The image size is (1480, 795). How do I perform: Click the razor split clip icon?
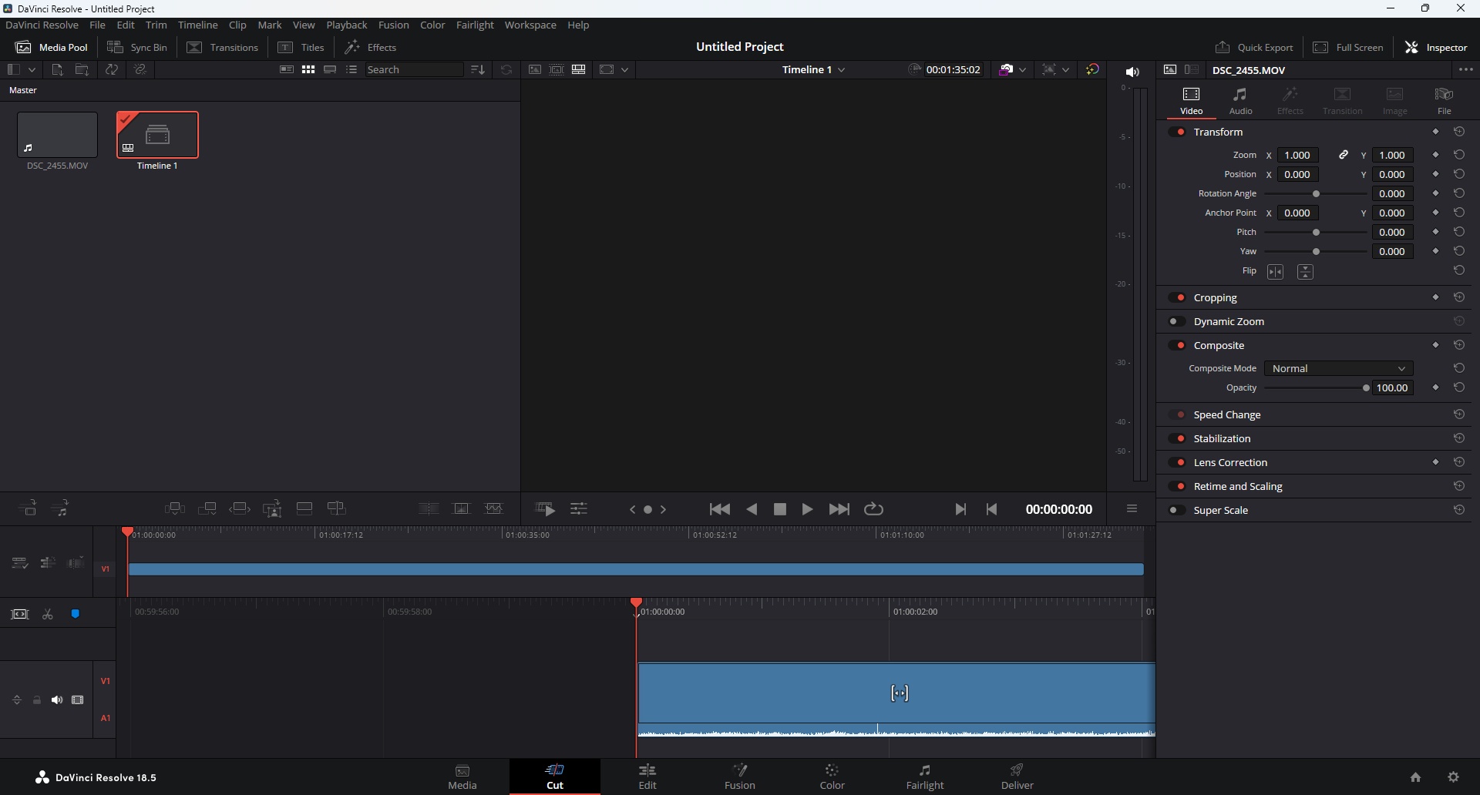(48, 614)
